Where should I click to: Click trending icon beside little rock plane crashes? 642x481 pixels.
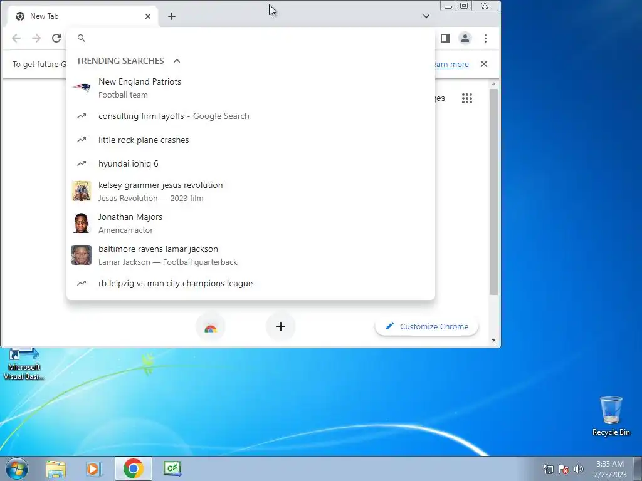coord(82,140)
